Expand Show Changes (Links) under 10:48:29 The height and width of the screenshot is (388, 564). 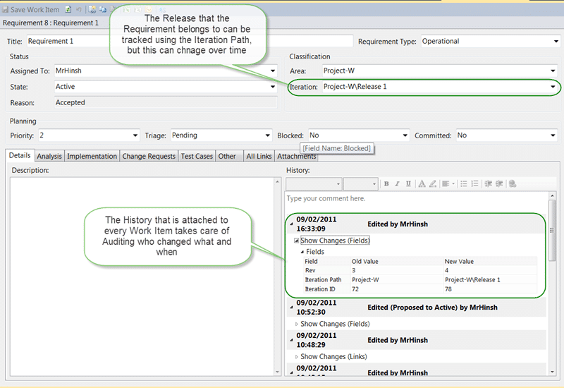coord(296,357)
